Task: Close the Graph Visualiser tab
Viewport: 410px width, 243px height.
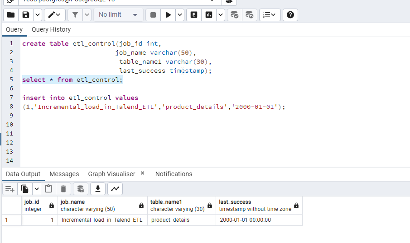Action: click(x=142, y=173)
